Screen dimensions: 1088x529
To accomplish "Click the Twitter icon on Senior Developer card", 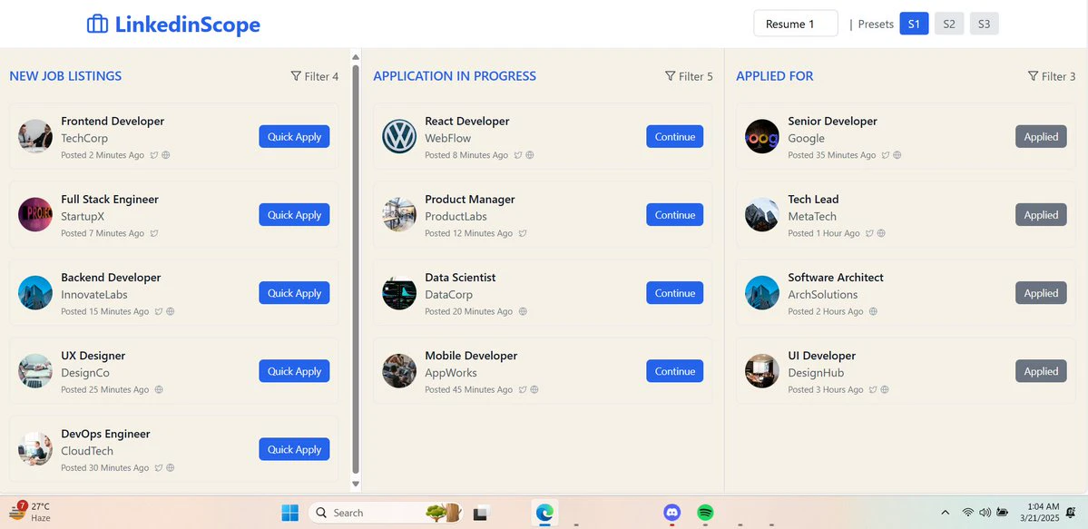I will pos(886,155).
